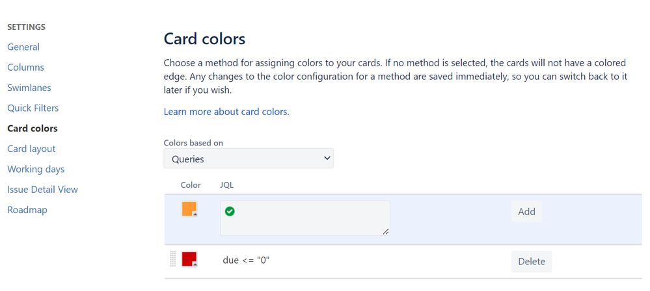Open the red color swatch picker
This screenshot has height=291, width=650.
coord(189,259)
